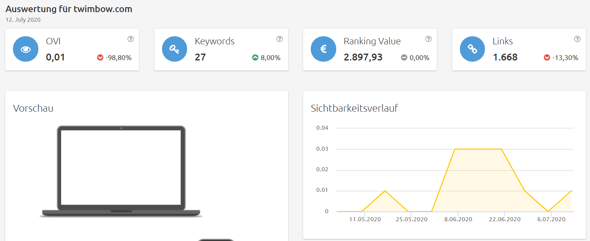
Task: Open the help tooltip on Links card
Action: click(577, 39)
